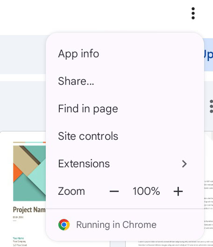
Task: Click the Extensions chevron arrow
Action: pos(184,164)
